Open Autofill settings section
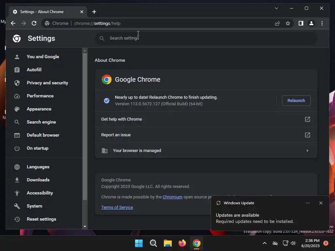The width and height of the screenshot is (335, 251). point(44,70)
